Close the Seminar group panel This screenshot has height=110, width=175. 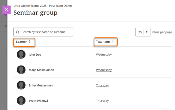click(x=7, y=9)
